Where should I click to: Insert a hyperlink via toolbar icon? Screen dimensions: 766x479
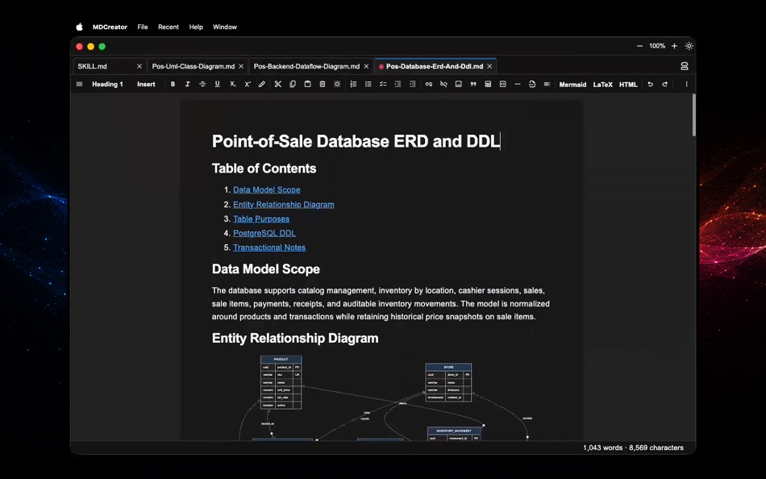click(428, 84)
